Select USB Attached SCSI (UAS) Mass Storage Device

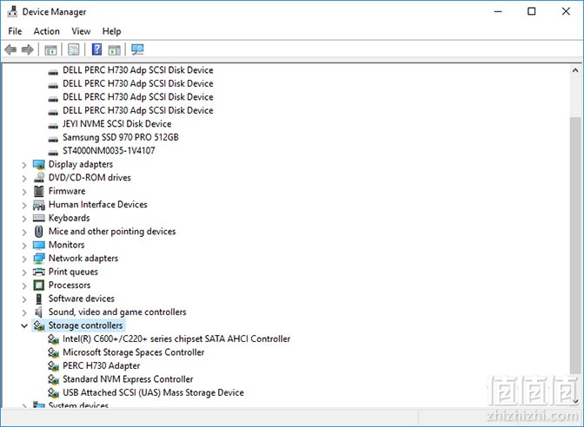(x=153, y=392)
